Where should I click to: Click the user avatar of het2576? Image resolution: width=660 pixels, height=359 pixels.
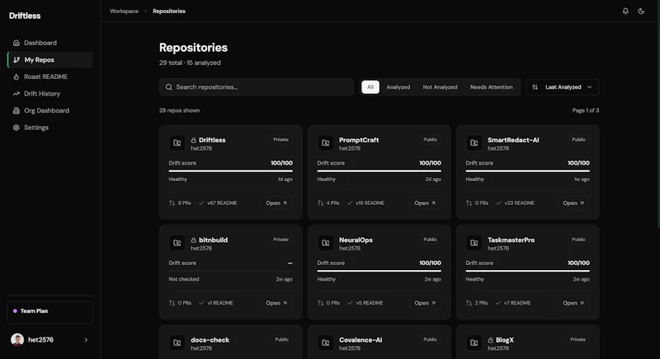[x=17, y=340]
